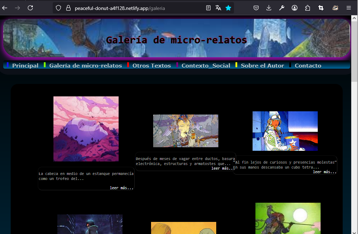This screenshot has height=234, width=358.
Task: Open the extensions puzzle icon
Action: pyautogui.click(x=307, y=8)
